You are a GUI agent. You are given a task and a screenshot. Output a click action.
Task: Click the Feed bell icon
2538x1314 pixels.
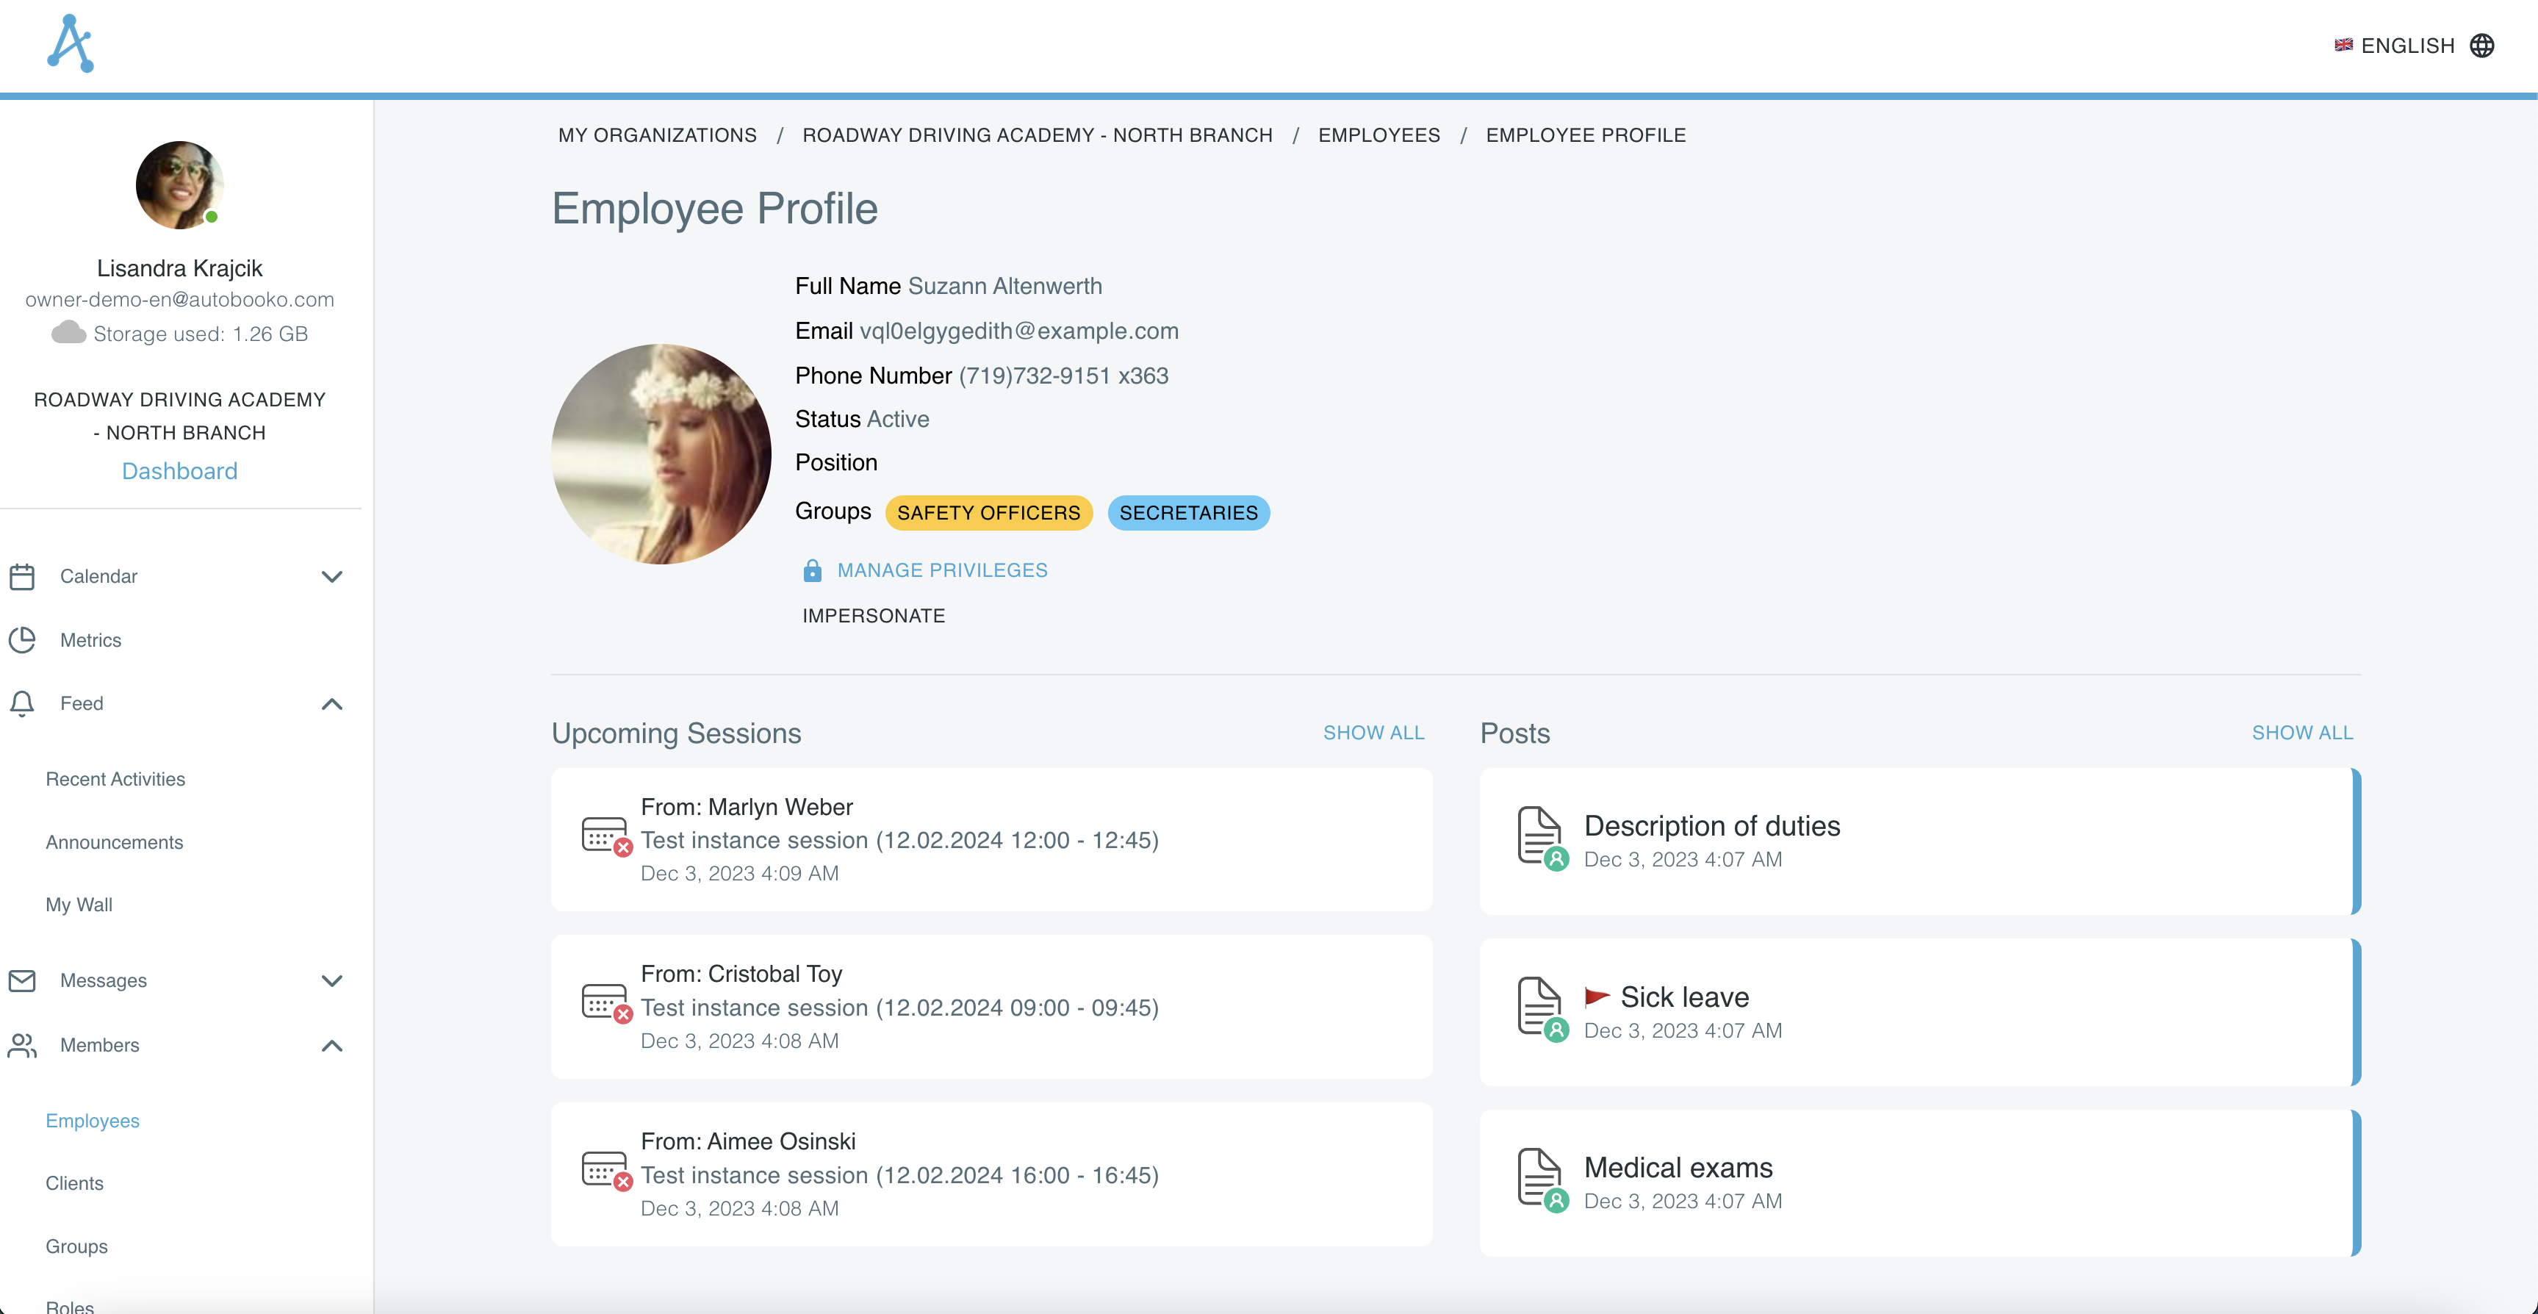coord(23,703)
